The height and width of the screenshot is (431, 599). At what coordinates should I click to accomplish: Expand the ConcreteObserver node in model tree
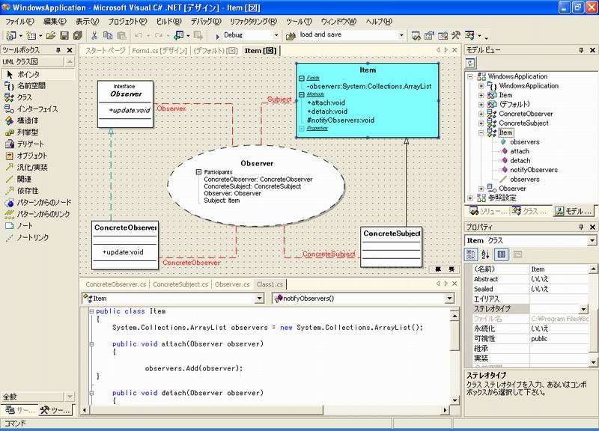(x=481, y=114)
